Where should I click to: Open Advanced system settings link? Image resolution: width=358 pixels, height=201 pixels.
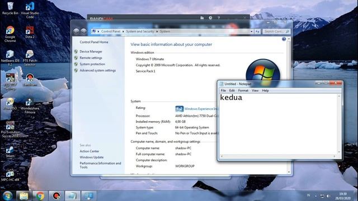(98, 70)
